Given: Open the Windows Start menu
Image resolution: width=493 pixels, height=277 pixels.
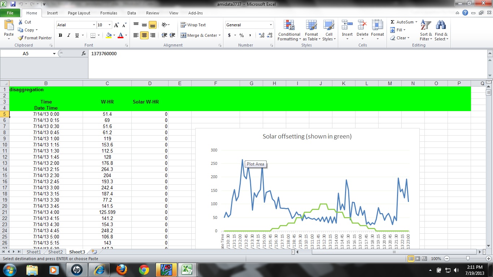Looking at the screenshot, I should 9,270.
